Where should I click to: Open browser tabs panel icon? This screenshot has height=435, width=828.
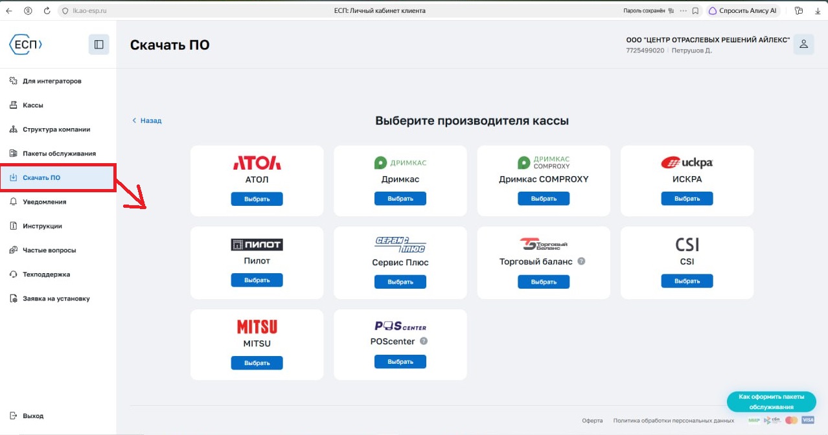(799, 11)
